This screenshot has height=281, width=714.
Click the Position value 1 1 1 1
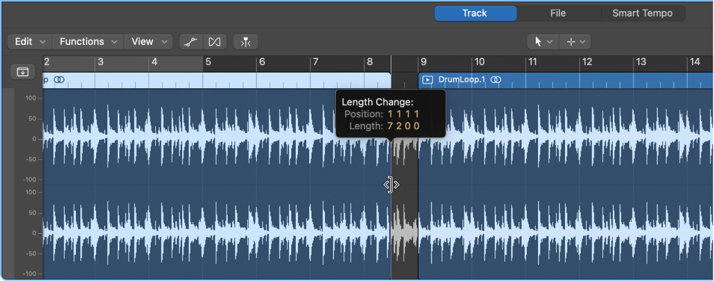point(404,114)
